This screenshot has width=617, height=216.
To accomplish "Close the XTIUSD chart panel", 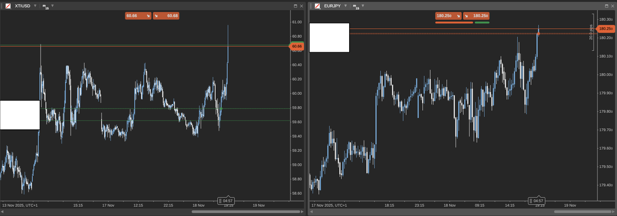I will tap(302, 6).
